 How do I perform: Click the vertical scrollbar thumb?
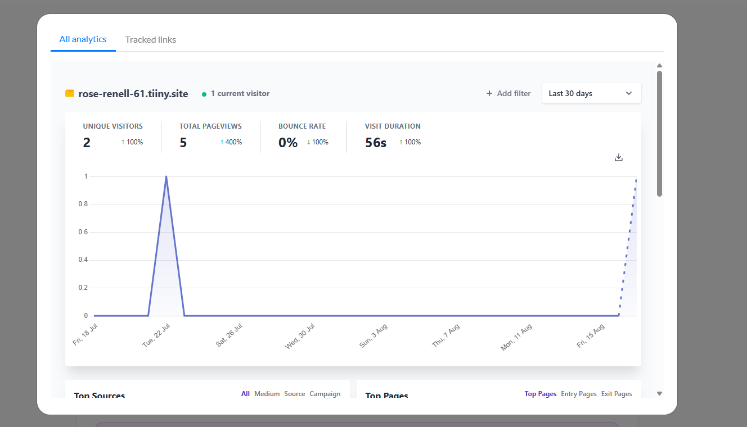pyautogui.click(x=659, y=133)
